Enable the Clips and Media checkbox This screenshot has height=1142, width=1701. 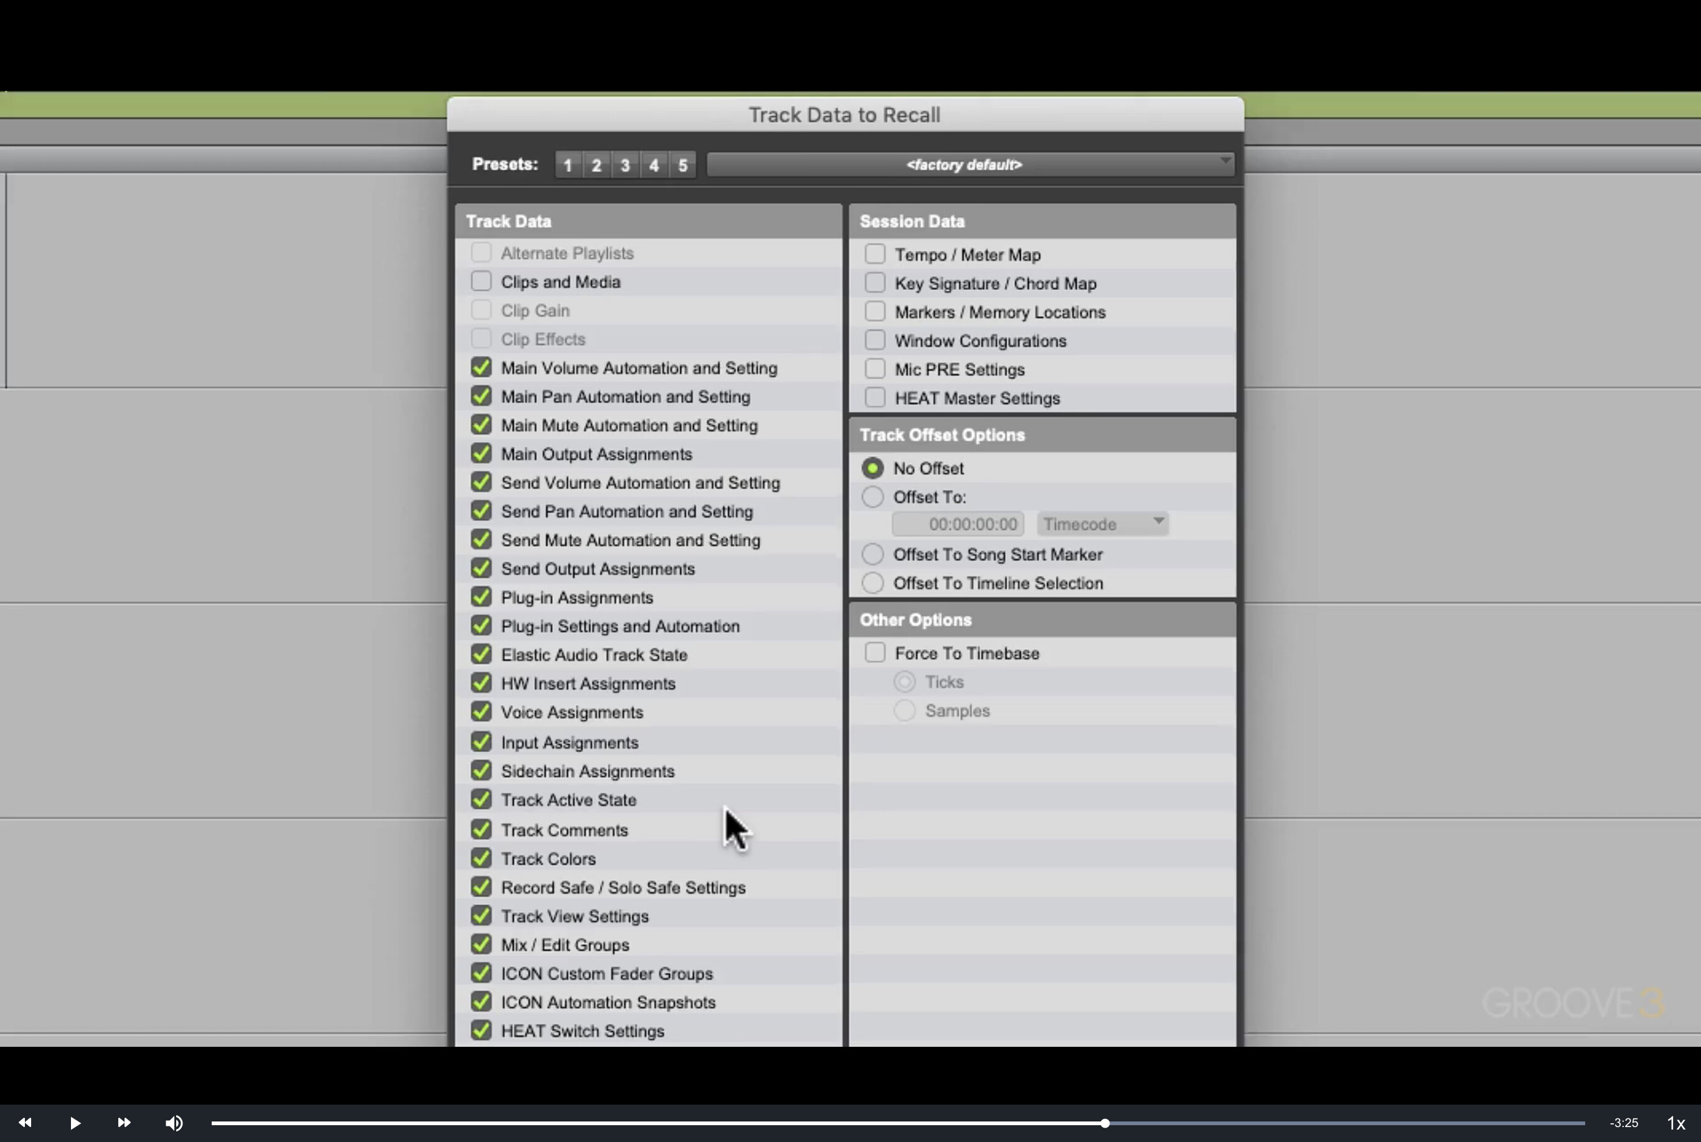coord(481,281)
